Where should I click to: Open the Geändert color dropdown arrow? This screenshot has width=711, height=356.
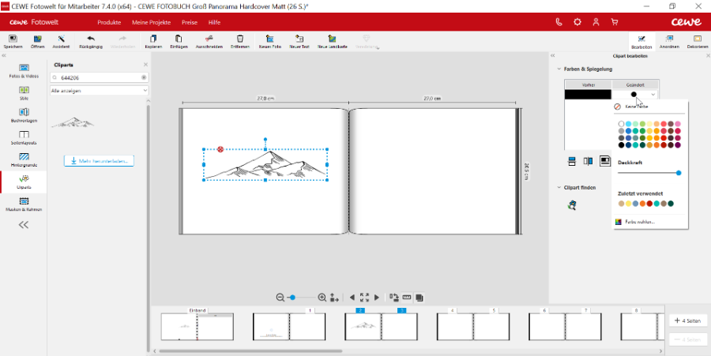tap(653, 95)
